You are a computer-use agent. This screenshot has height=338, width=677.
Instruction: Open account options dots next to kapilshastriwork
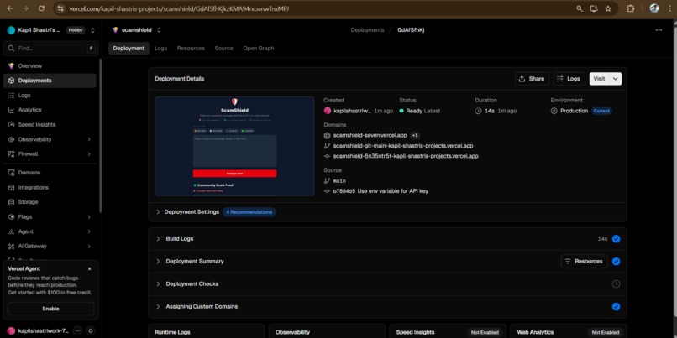[x=78, y=330]
